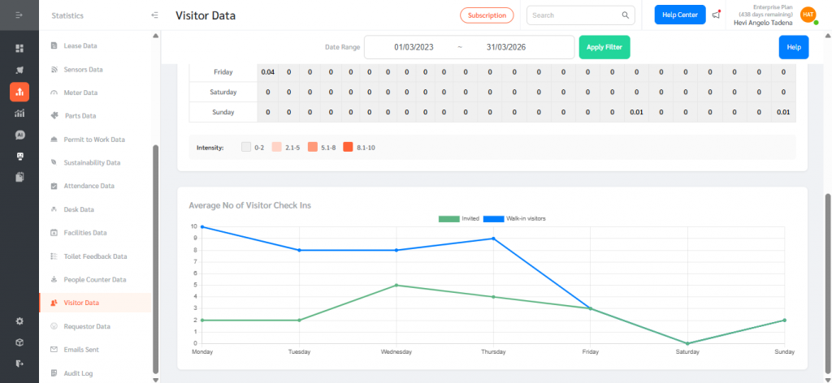Click the Subscription button
Image resolution: width=832 pixels, height=383 pixels.
[x=487, y=15]
